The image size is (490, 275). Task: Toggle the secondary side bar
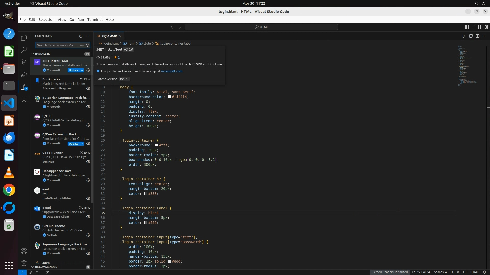[x=480, y=27]
